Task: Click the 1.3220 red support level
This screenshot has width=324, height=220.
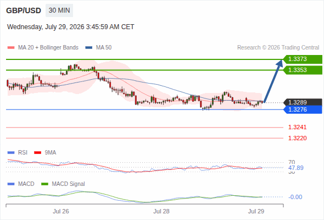Action: pos(297,138)
